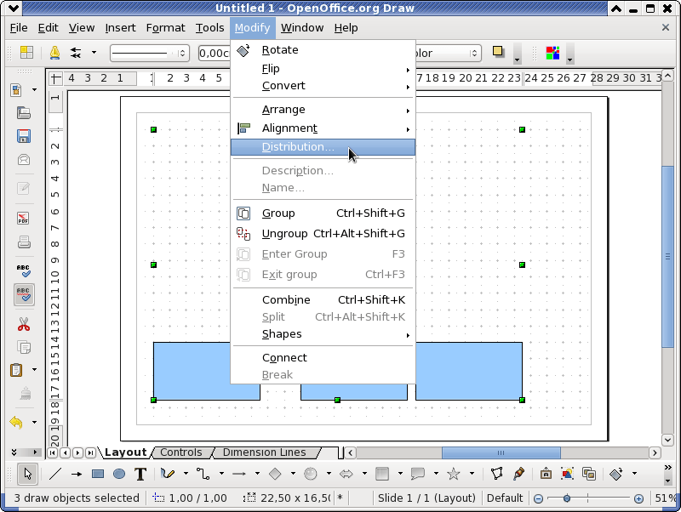Open the New document dropdown arrow
Viewport: 681px width, 512px height.
34,90
